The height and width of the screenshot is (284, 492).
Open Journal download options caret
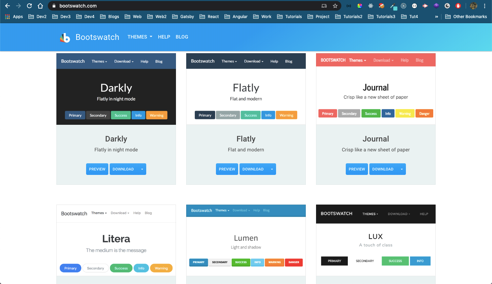click(401, 169)
